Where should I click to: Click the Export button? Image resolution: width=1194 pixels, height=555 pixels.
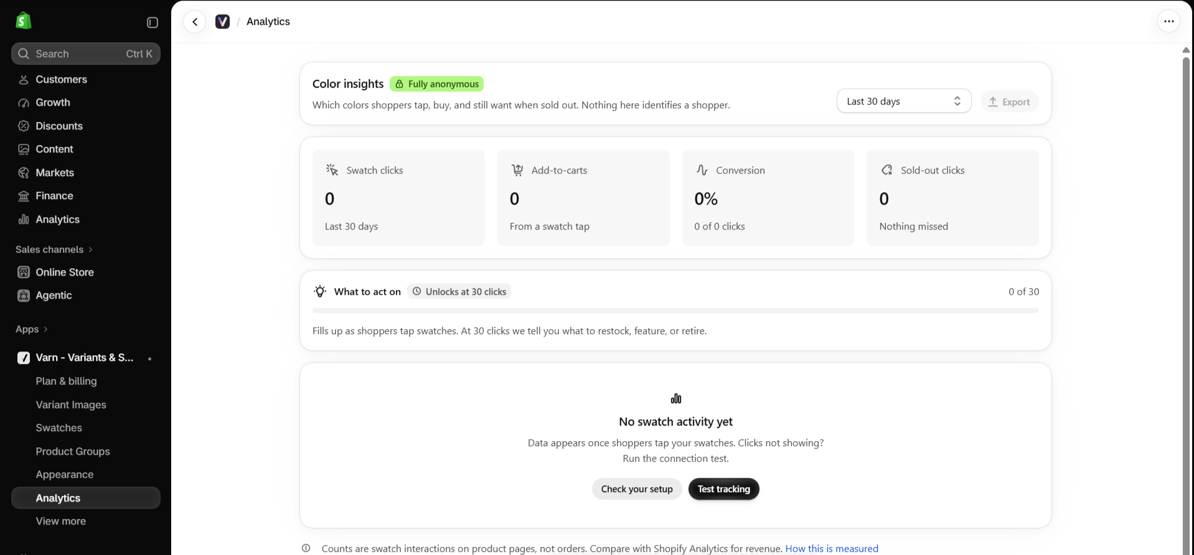coord(1009,102)
